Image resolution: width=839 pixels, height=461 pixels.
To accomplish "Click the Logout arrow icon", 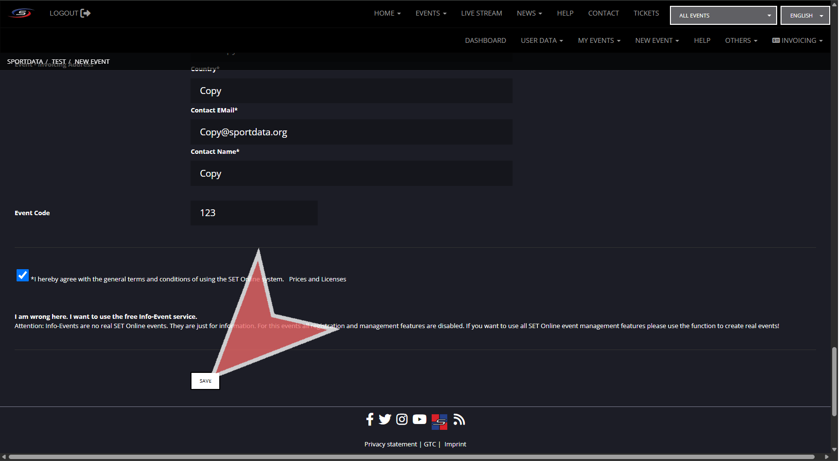I will pyautogui.click(x=85, y=13).
